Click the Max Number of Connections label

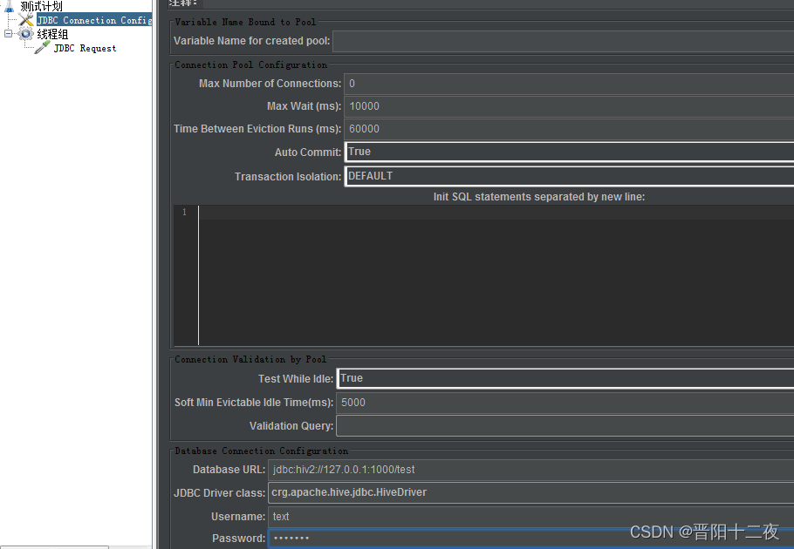pyautogui.click(x=270, y=84)
